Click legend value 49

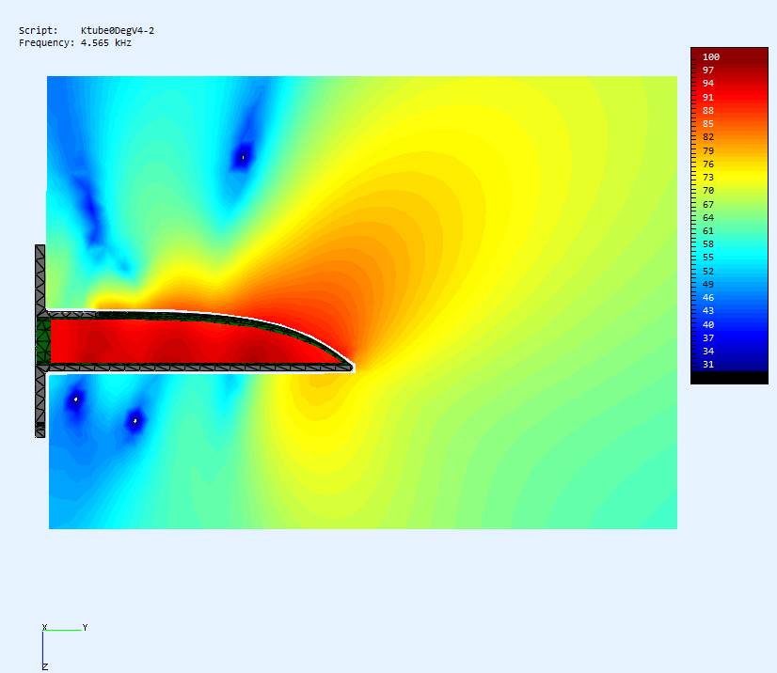[708, 285]
